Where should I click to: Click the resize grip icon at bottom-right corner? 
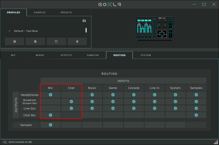(216, 143)
